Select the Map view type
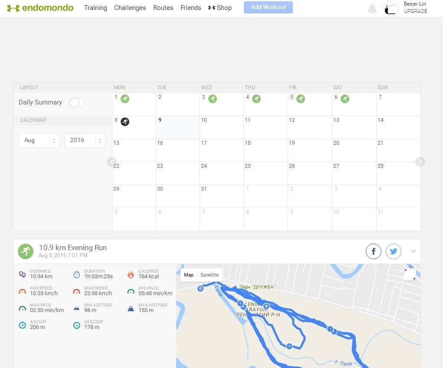Screen dimensions: 443x368 coord(189,275)
